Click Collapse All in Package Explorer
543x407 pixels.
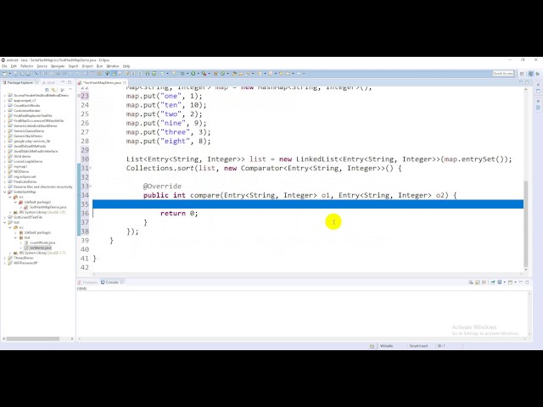click(x=48, y=90)
